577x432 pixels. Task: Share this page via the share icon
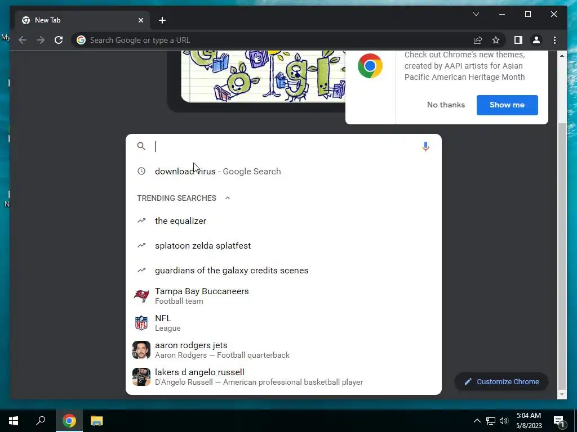click(478, 40)
